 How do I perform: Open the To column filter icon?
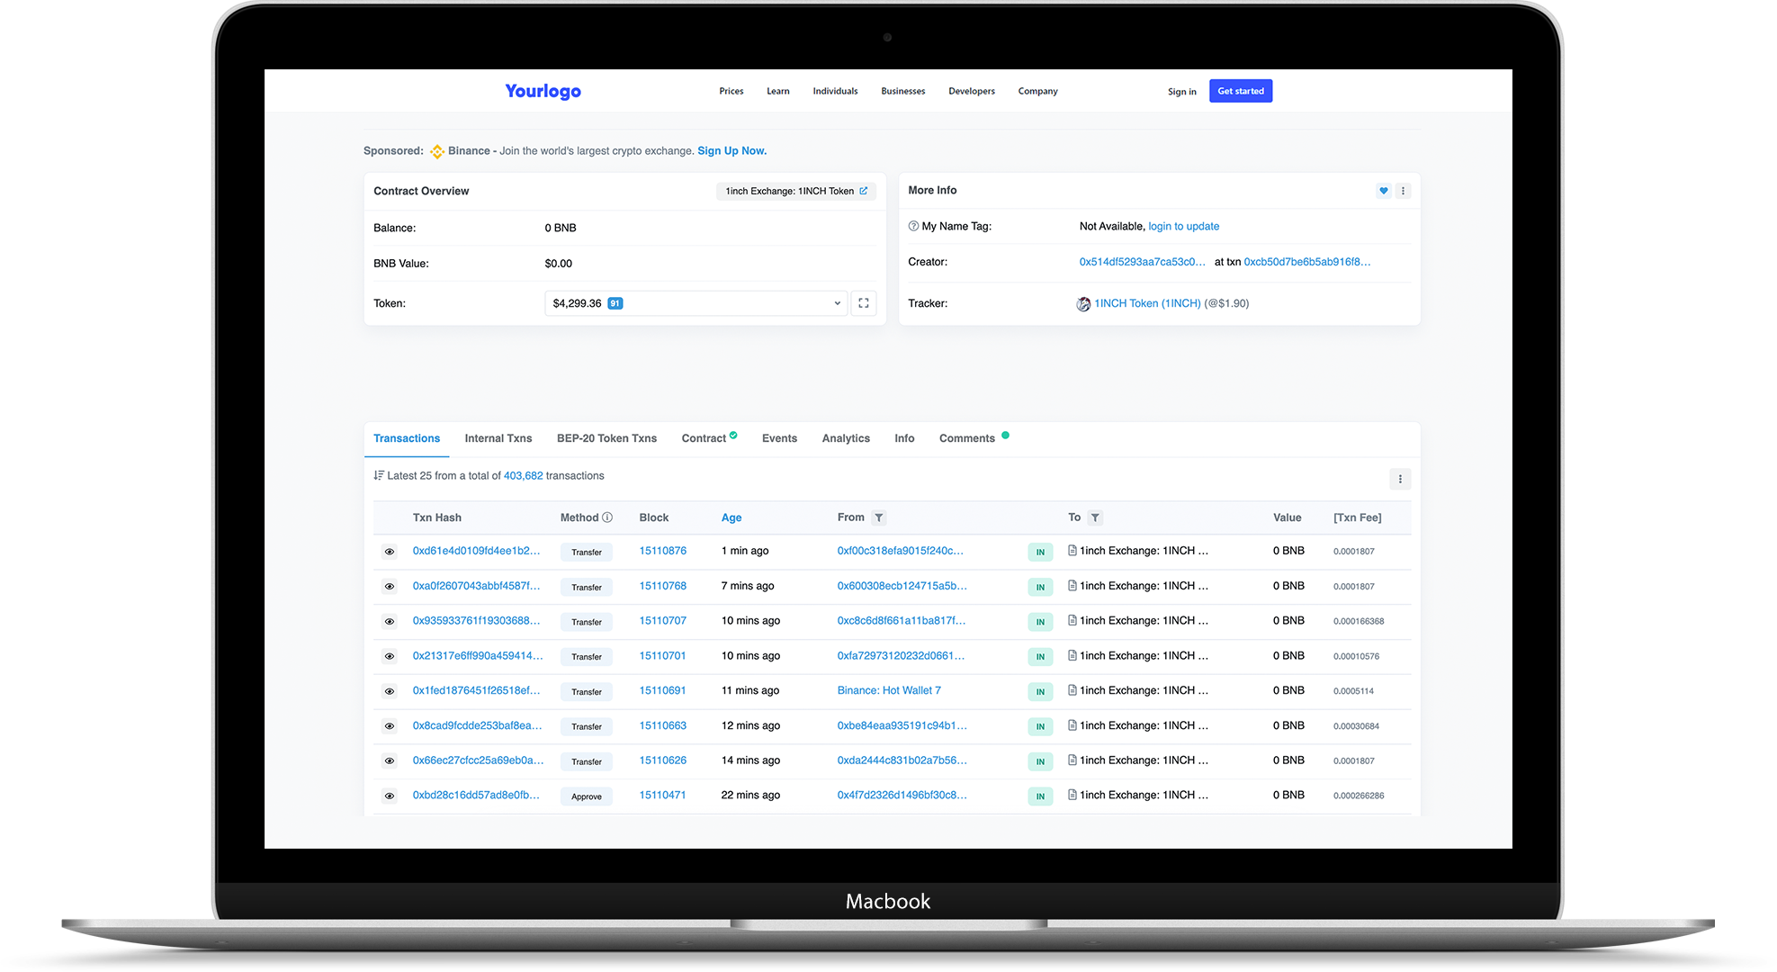1095,517
